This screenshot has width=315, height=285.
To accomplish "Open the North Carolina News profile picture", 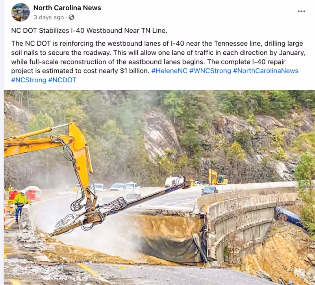I will click(20, 12).
